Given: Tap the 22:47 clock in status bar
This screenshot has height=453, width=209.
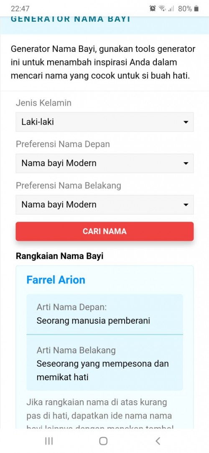Looking at the screenshot, I should (20, 9).
